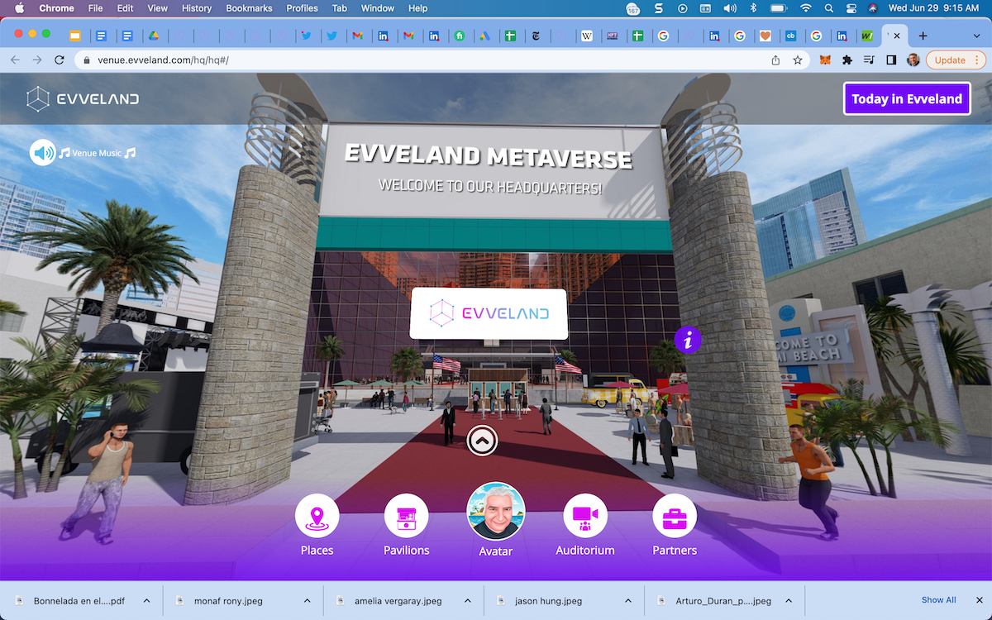
Task: Switch to the yellow Google Slides tab
Action: click(x=75, y=36)
